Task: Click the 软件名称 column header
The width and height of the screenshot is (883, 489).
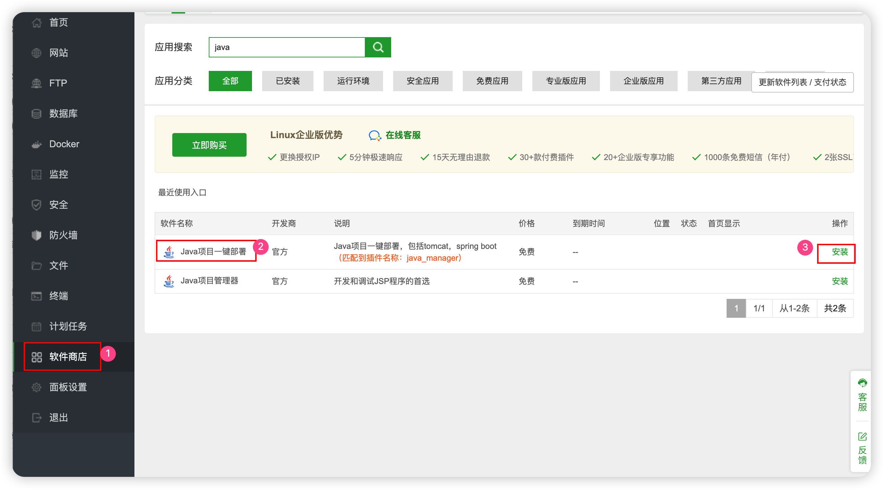Action: [177, 224]
